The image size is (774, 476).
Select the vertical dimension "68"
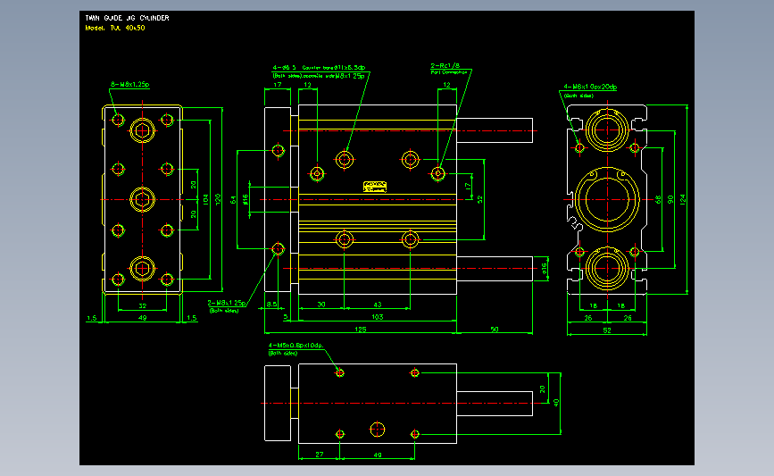pos(658,199)
